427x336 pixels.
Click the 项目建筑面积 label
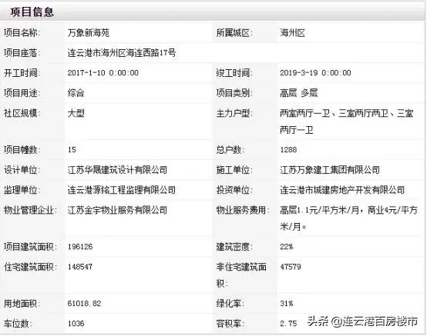[x=30, y=247]
